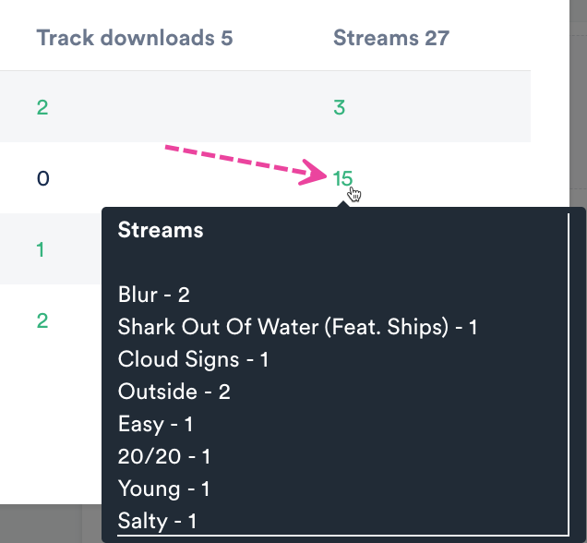Click last row track downloads 2

(42, 320)
